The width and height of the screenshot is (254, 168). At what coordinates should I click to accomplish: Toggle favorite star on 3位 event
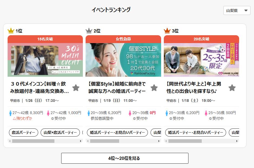(x=232, y=88)
